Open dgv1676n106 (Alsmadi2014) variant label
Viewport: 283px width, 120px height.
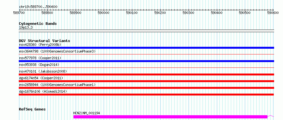(x=43, y=91)
